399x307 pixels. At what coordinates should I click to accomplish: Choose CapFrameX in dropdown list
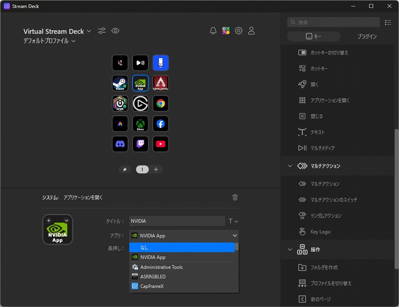pyautogui.click(x=182, y=286)
